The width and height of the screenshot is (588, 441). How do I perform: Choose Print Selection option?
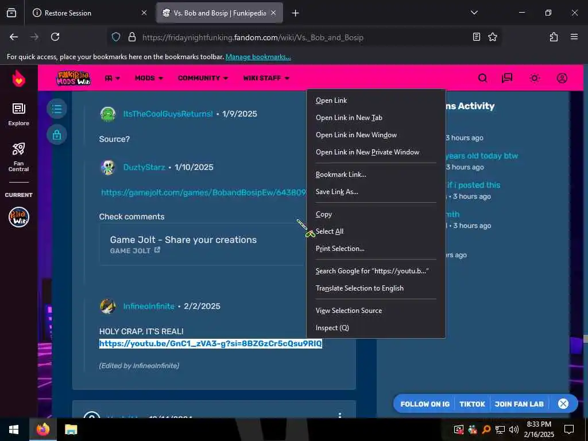click(376, 249)
